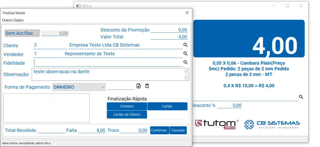Choose Dinheiro quick finalization button
320x147 pixels.
click(127, 106)
